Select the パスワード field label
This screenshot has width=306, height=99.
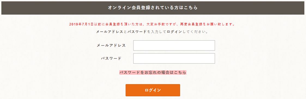(111, 58)
